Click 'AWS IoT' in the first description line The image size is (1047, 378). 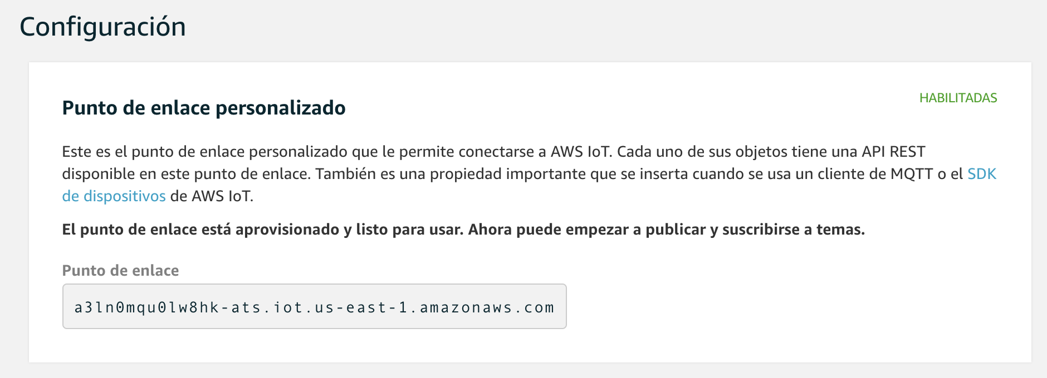pos(581,152)
